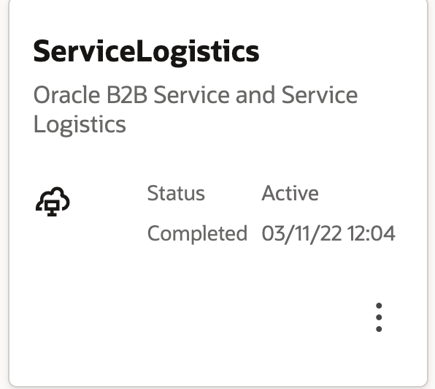Click the cloud environment icon
The height and width of the screenshot is (389, 435).
pos(53,202)
